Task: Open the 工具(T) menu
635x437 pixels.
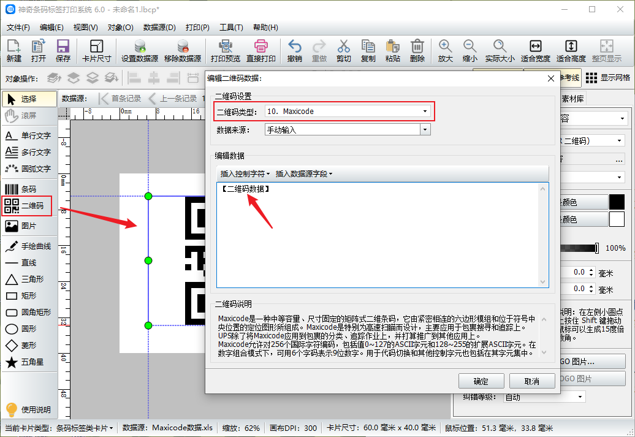Action: coord(231,28)
